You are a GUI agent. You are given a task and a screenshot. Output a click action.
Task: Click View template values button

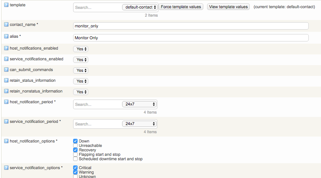[229, 7]
